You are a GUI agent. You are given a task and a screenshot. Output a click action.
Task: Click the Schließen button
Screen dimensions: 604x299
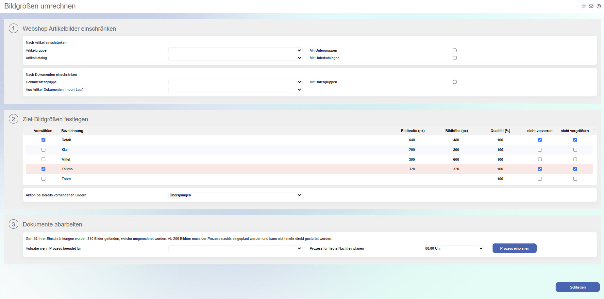pyautogui.click(x=578, y=287)
